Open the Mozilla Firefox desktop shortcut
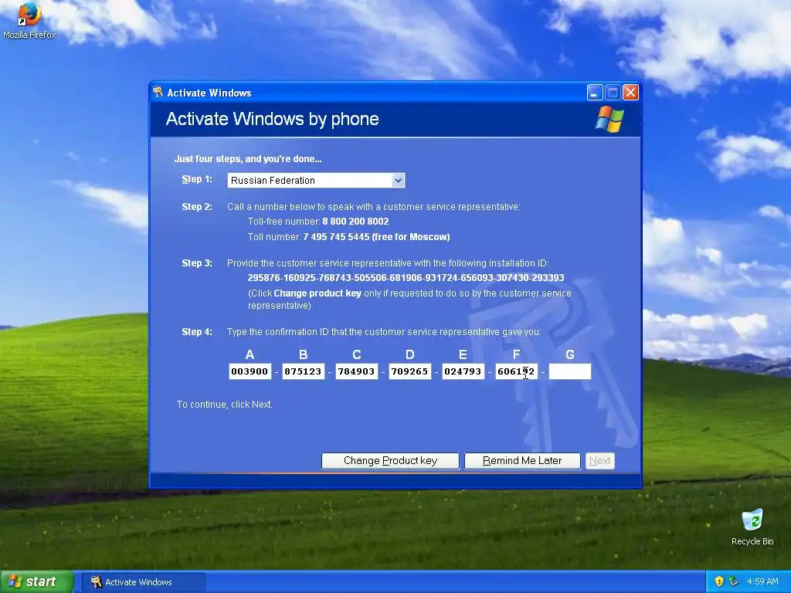The height and width of the screenshot is (593, 791). click(x=29, y=20)
